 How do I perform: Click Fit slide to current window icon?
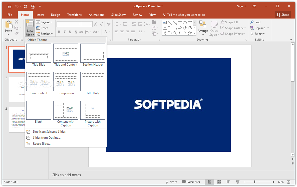(289, 182)
